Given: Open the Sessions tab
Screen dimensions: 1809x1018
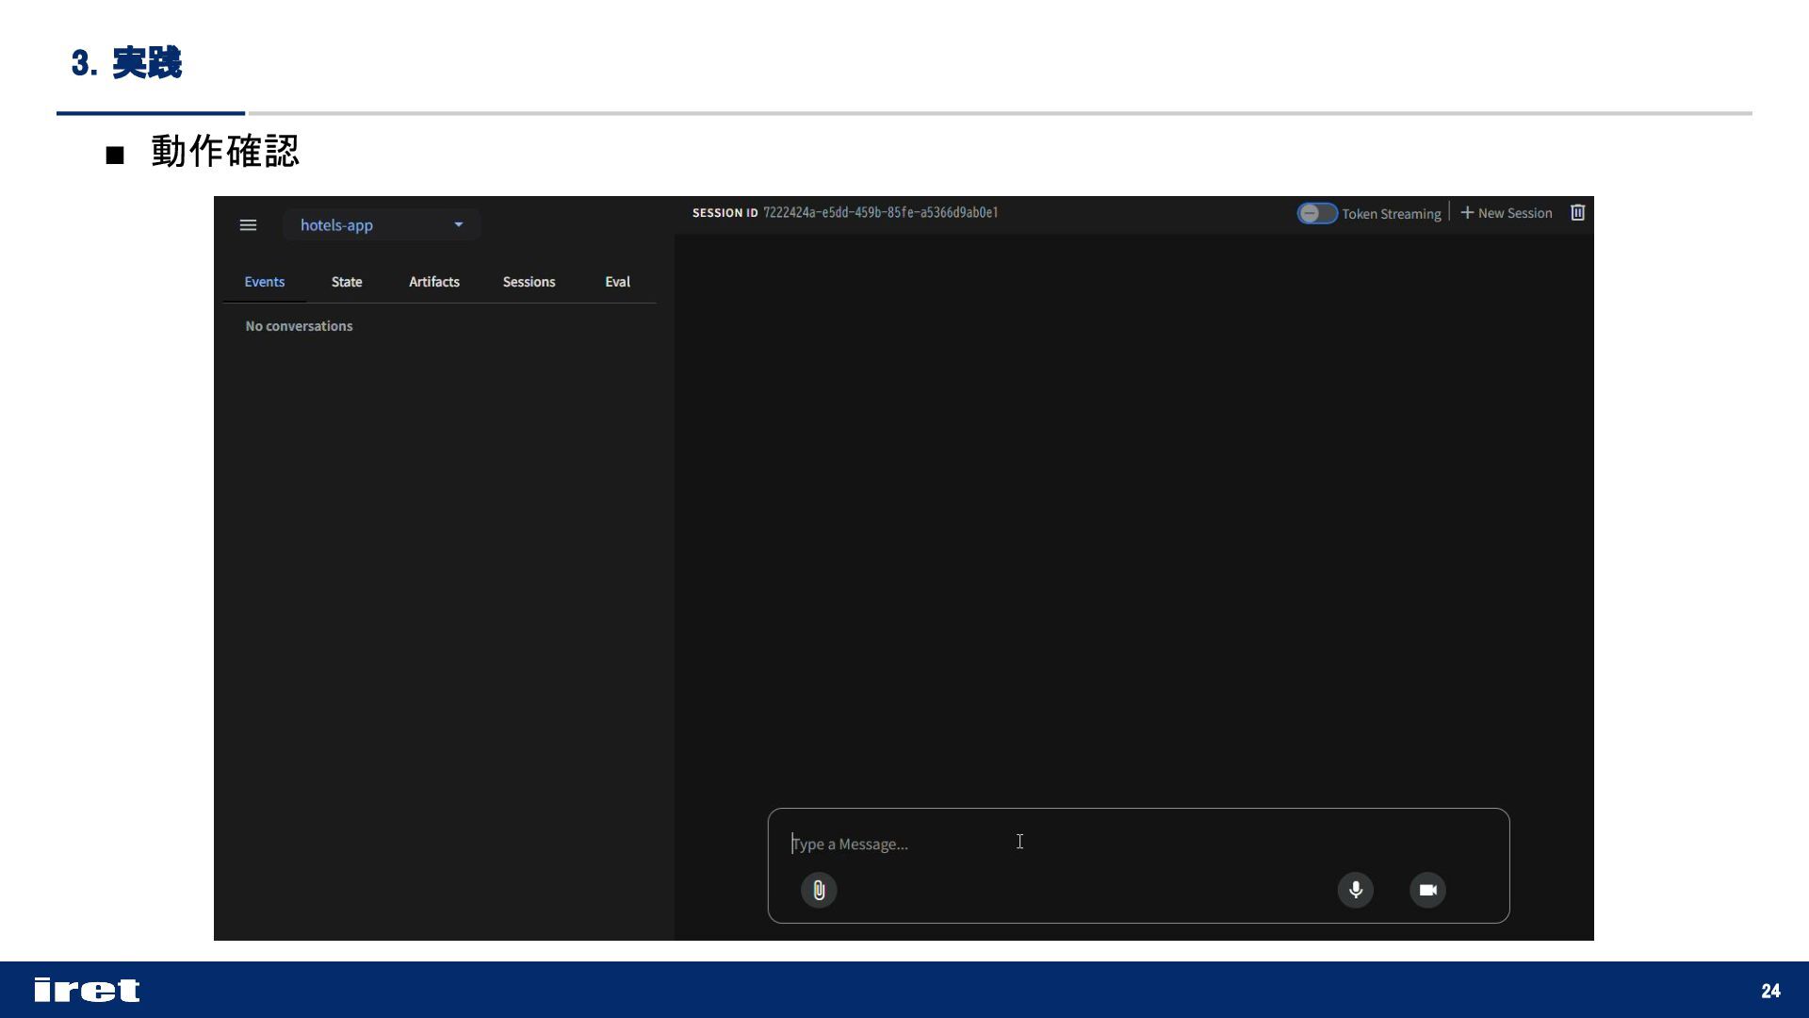Looking at the screenshot, I should (529, 282).
